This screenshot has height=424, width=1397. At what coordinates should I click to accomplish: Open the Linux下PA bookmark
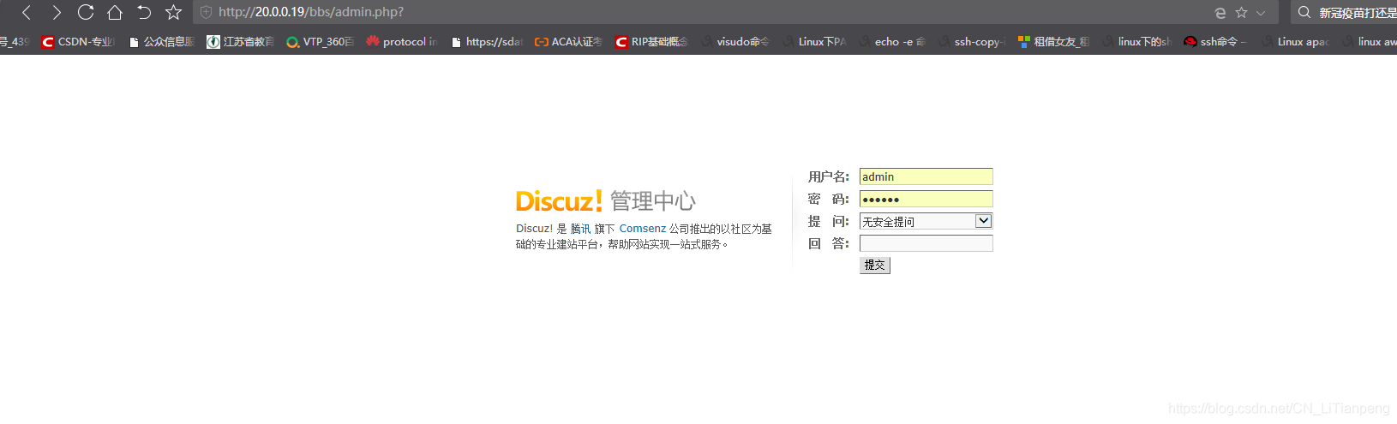tap(814, 41)
